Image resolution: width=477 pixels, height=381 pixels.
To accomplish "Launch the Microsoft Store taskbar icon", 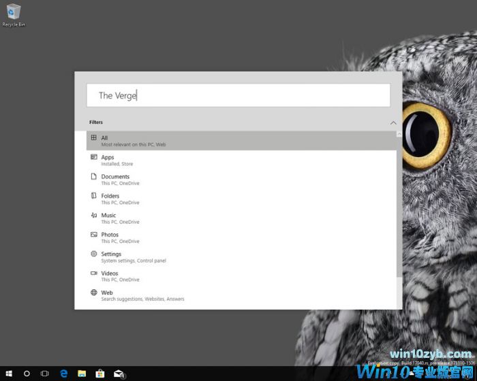I will tap(100, 374).
